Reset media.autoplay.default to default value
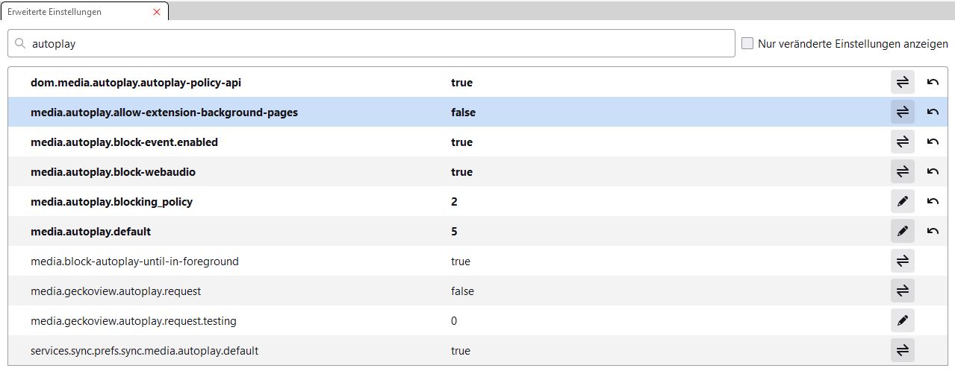 point(933,232)
